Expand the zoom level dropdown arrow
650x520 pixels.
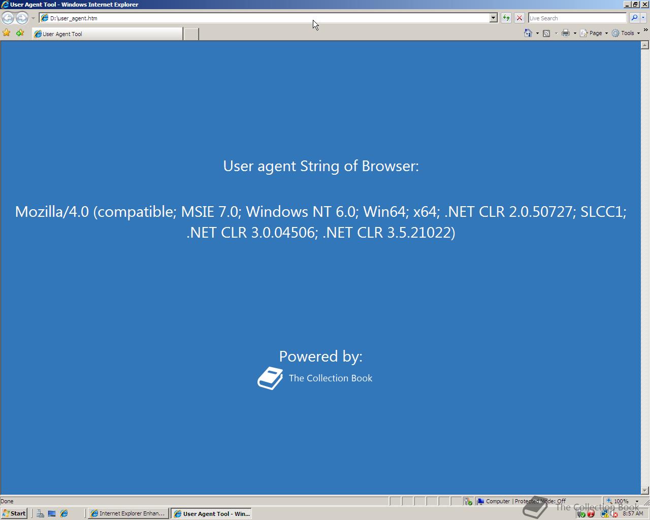click(x=637, y=501)
